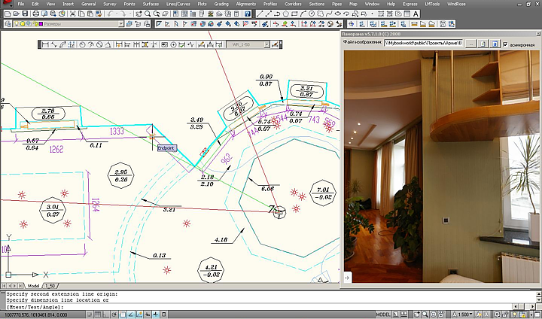This screenshot has width=542, height=319.
Task: Toggle Ortho mode in status bar
Action: [106, 314]
